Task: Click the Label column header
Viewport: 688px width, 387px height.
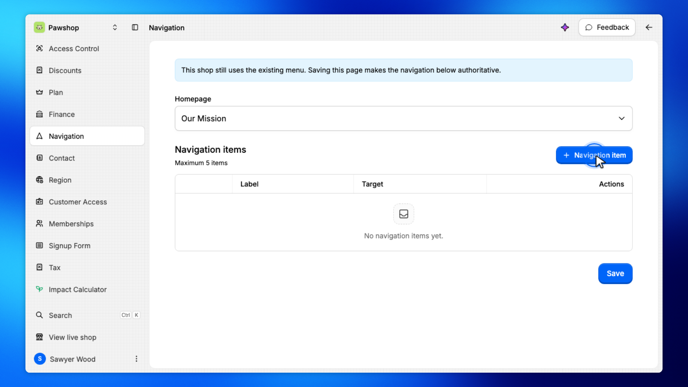Action: coord(249,184)
